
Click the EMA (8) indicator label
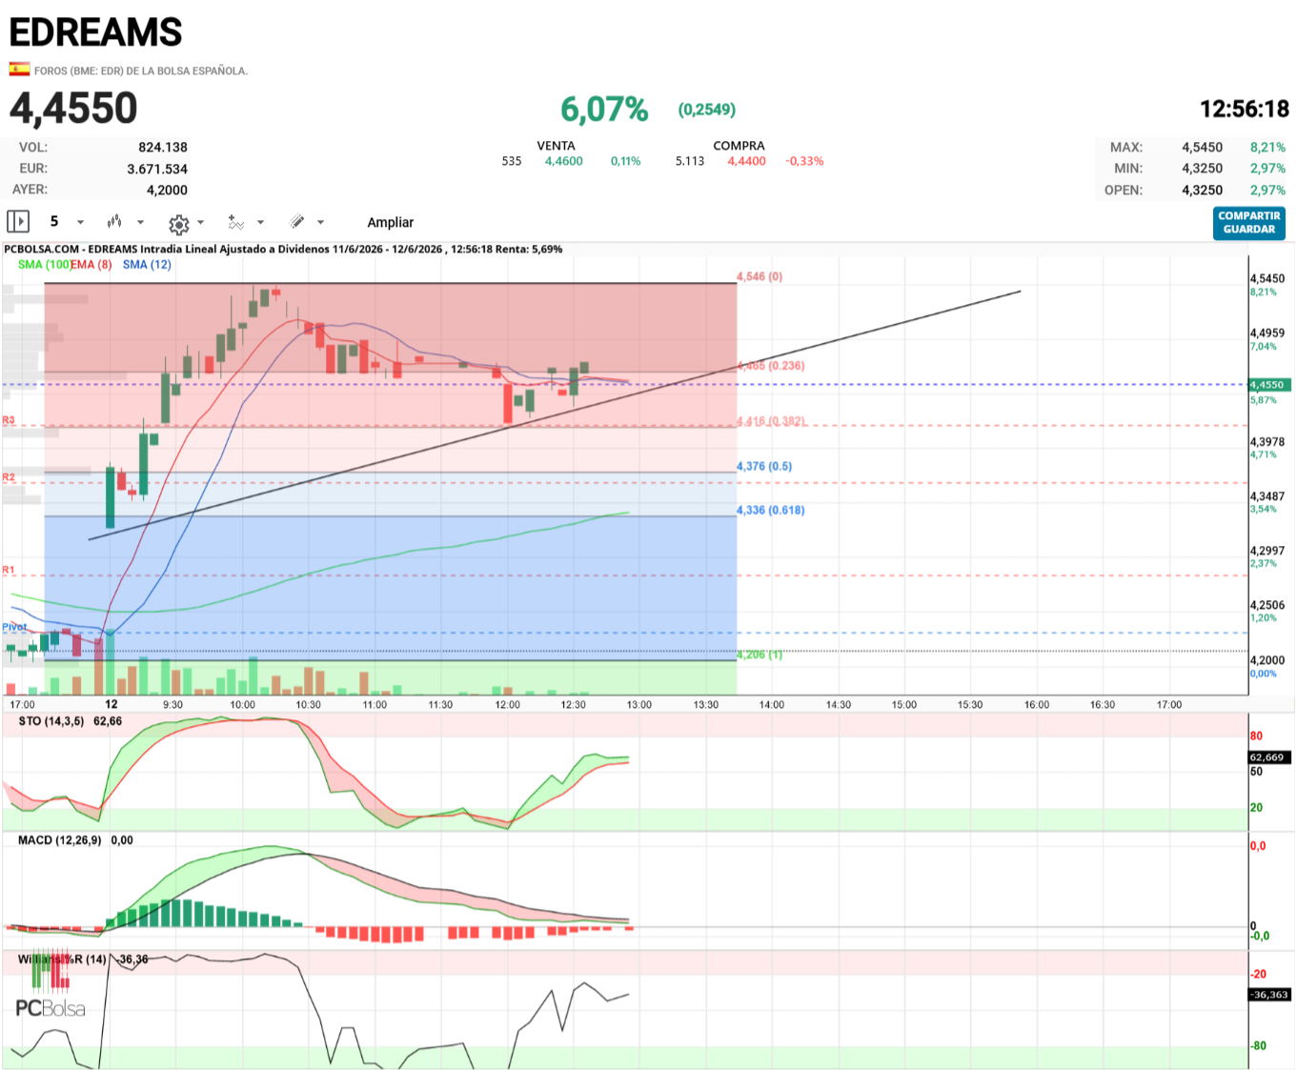point(91,265)
